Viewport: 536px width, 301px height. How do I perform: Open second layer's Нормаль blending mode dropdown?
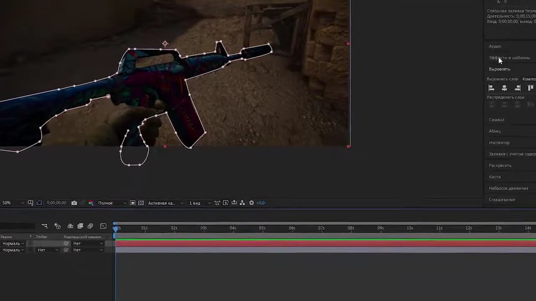(x=13, y=250)
